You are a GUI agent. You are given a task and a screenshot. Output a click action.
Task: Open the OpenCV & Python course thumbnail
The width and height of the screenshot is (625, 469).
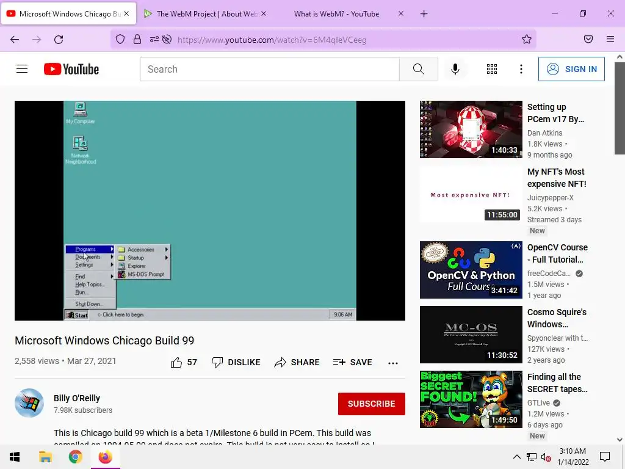[471, 269]
